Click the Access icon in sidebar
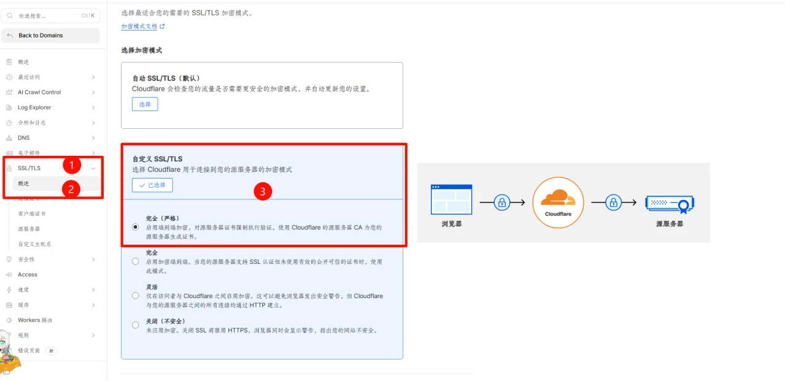The width and height of the screenshot is (785, 381). point(9,275)
